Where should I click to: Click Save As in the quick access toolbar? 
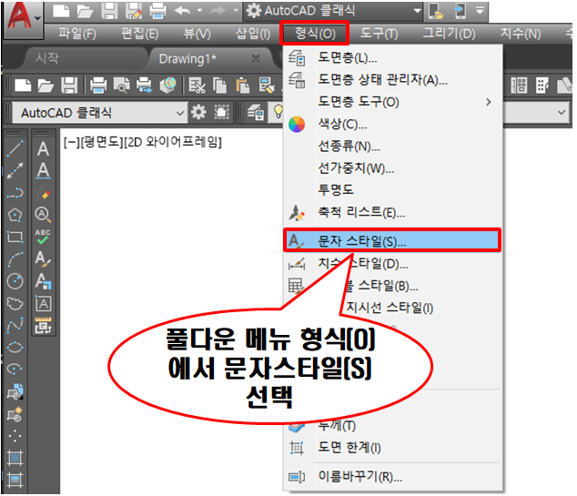134,11
